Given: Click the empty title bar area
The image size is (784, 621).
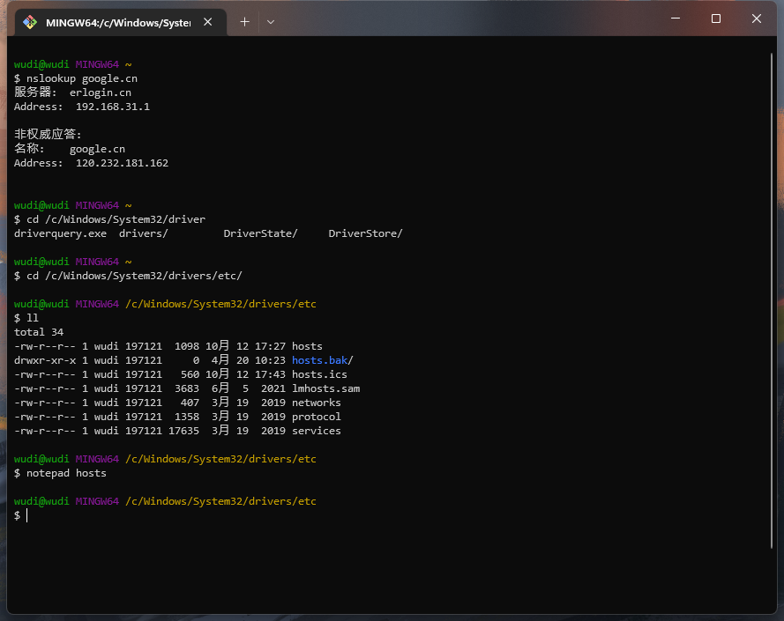Looking at the screenshot, I should tap(467, 19).
